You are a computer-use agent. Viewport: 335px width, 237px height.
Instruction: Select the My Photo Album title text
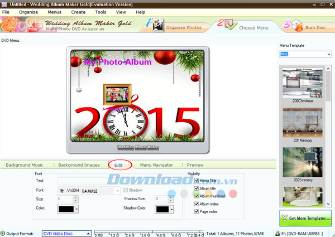coord(118,62)
